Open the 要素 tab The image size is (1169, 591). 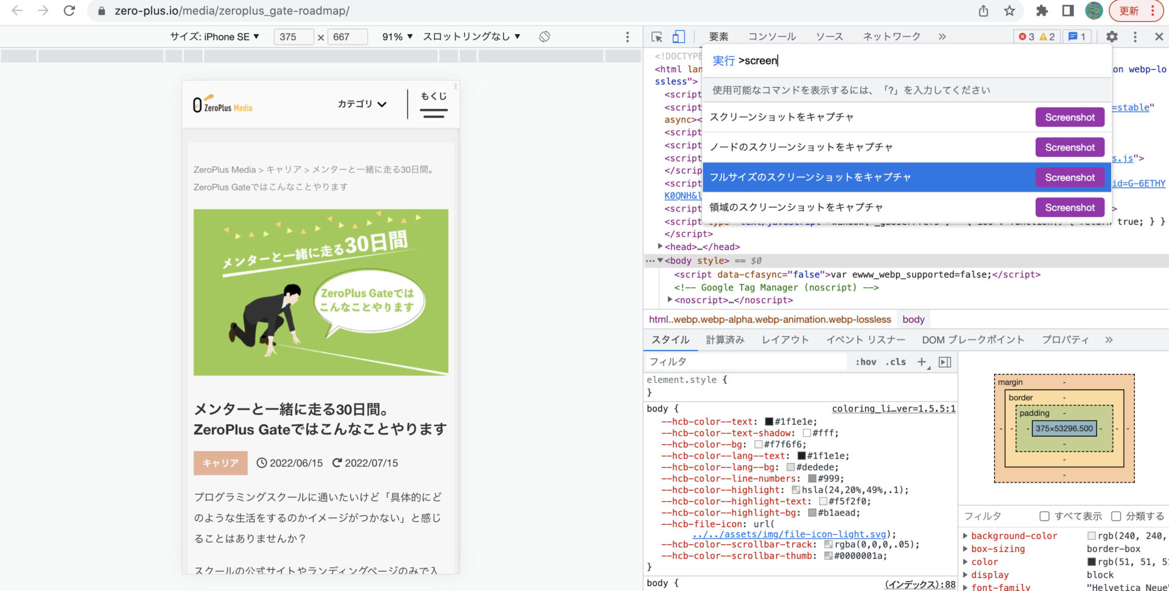[718, 37]
